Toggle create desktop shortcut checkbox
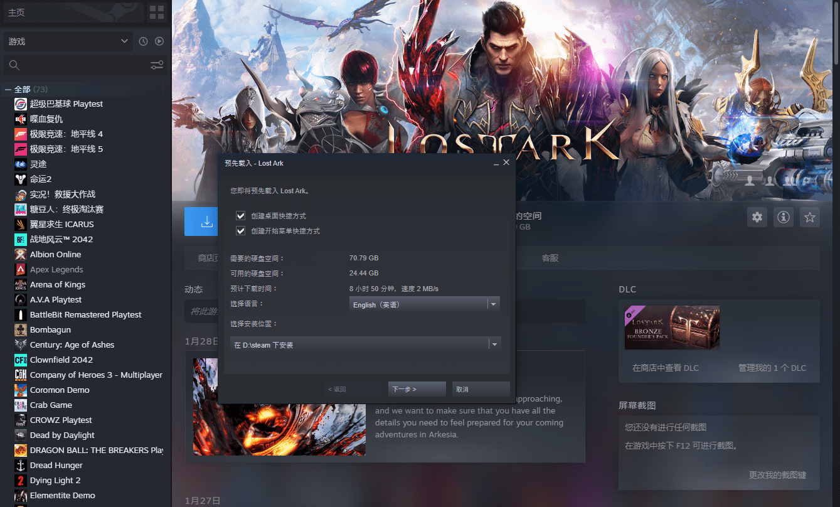This screenshot has height=507, width=840. (x=240, y=216)
